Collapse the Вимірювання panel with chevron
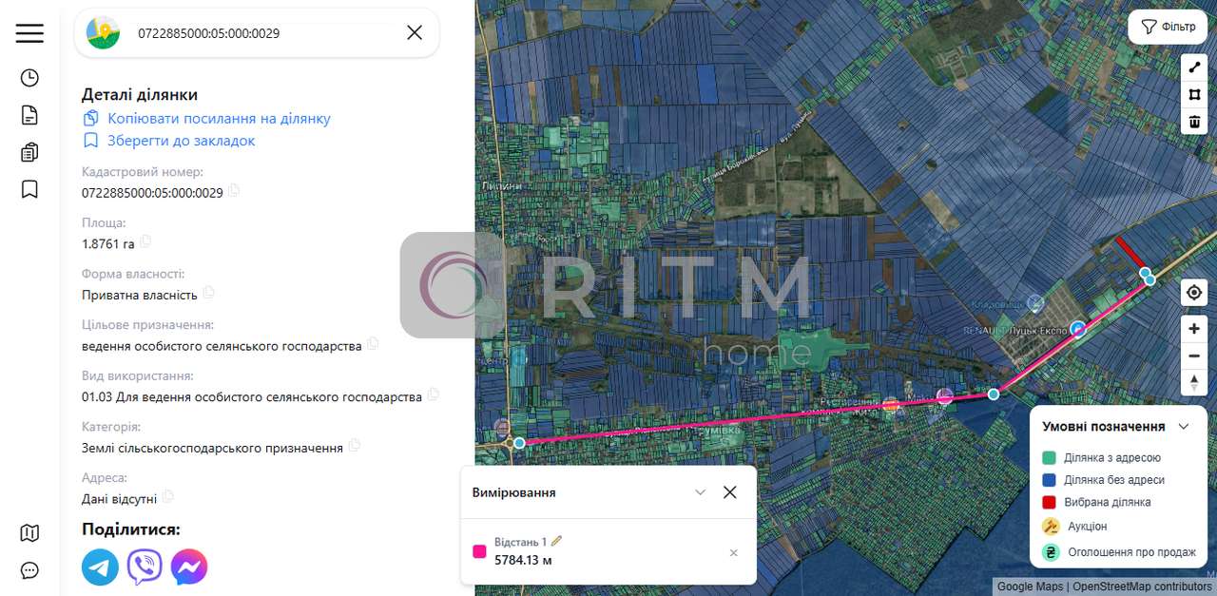This screenshot has width=1217, height=596. pos(701,492)
